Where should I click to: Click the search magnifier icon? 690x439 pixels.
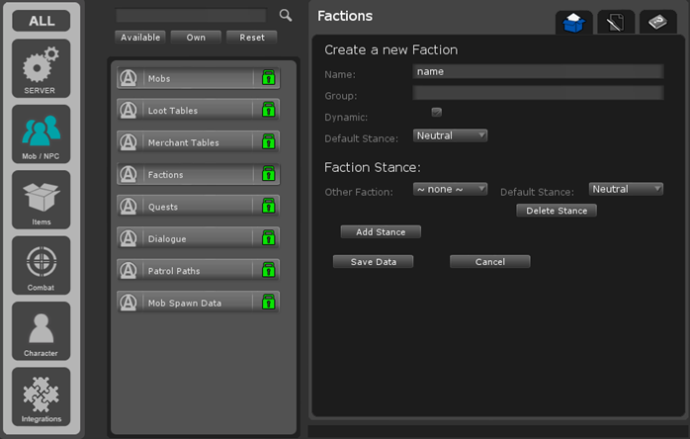286,16
